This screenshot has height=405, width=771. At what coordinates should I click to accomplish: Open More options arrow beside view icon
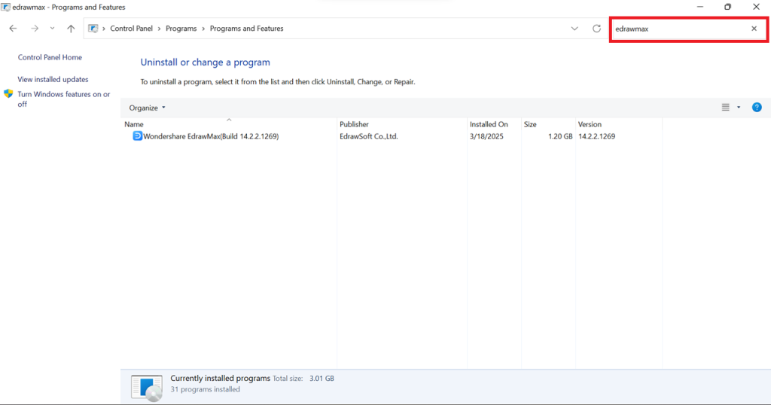pos(739,107)
